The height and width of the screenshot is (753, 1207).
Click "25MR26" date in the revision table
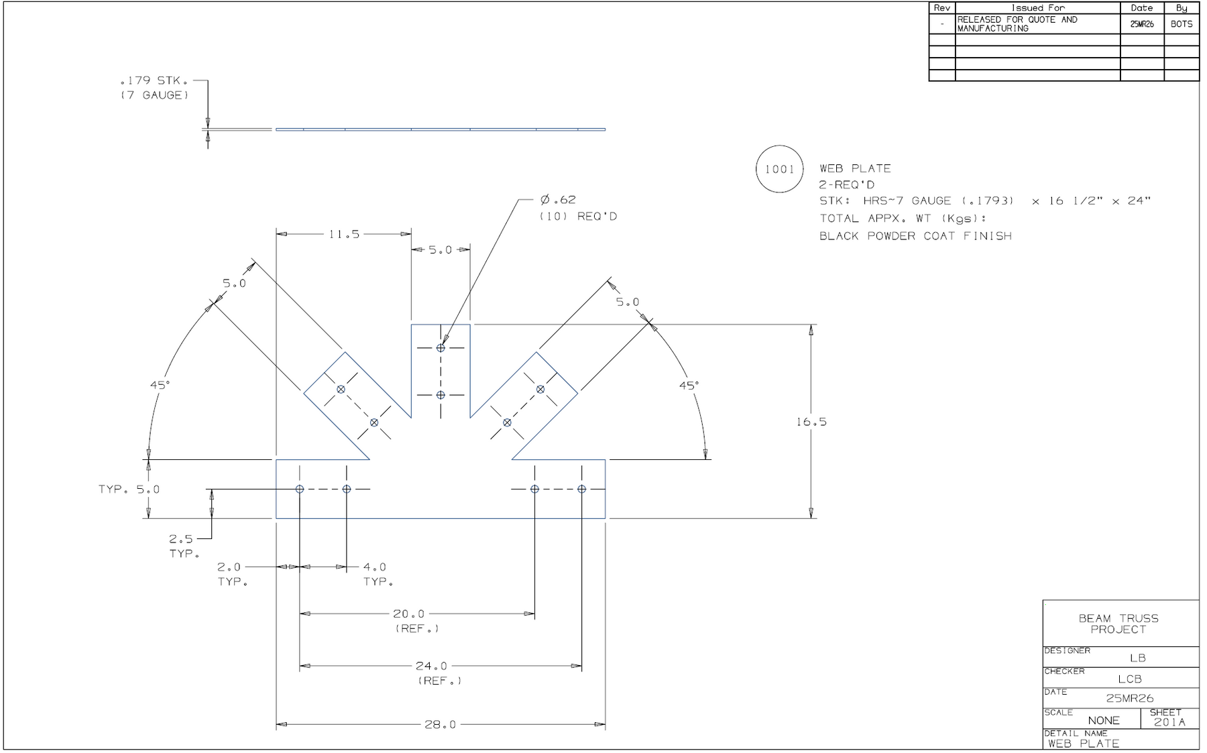[x=1142, y=24]
